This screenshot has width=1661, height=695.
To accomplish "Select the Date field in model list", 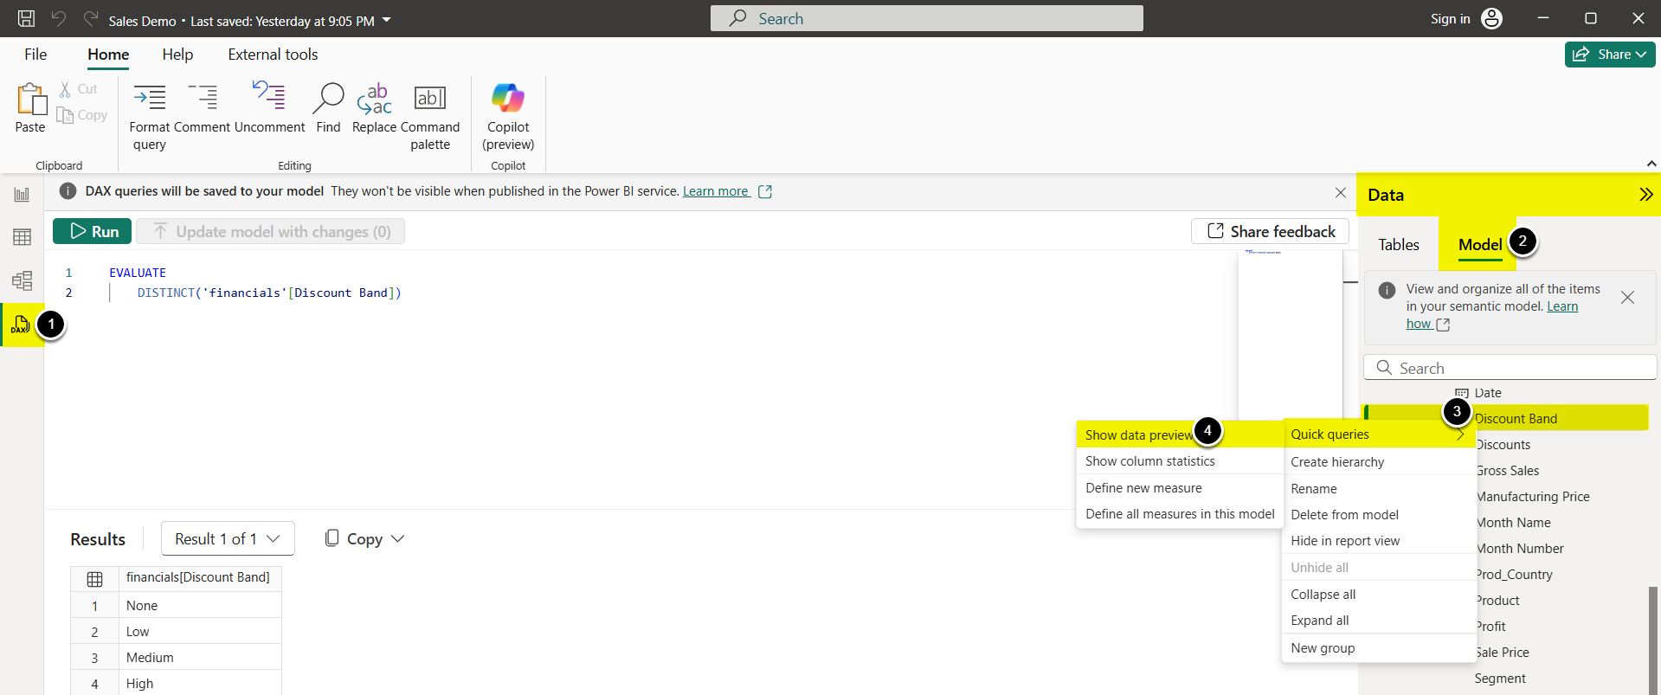I will 1488,393.
